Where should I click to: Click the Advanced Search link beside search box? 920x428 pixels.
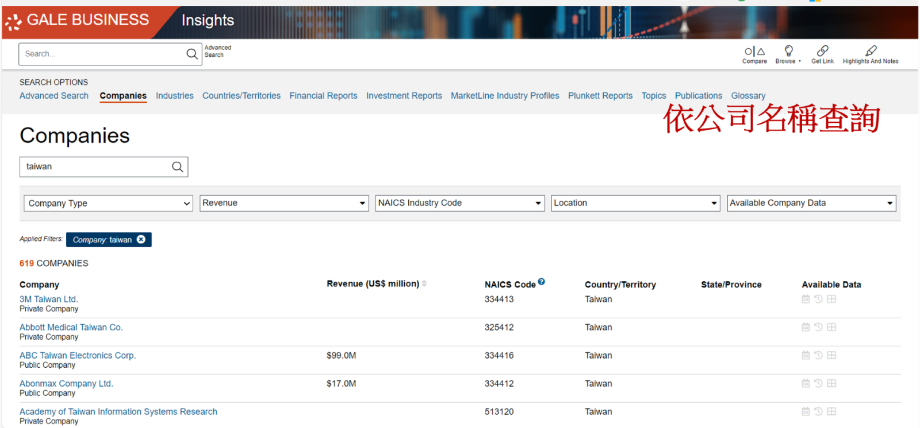pyautogui.click(x=218, y=52)
